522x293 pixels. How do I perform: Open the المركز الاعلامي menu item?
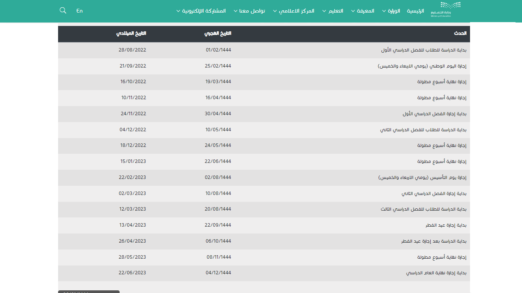297,11
